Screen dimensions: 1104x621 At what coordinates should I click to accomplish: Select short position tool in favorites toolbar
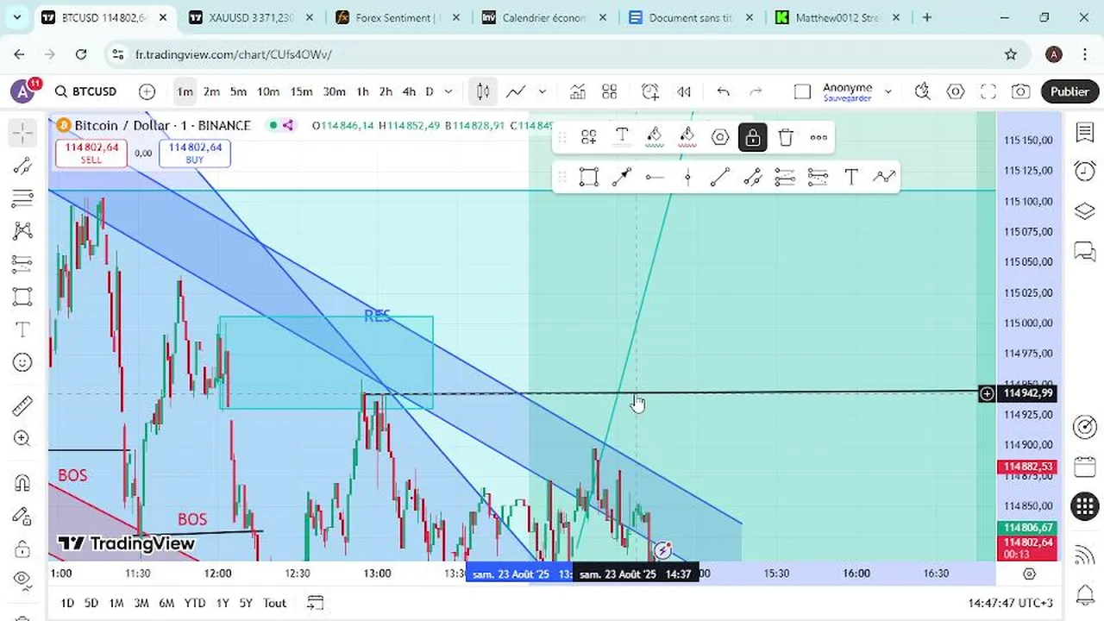(x=818, y=177)
